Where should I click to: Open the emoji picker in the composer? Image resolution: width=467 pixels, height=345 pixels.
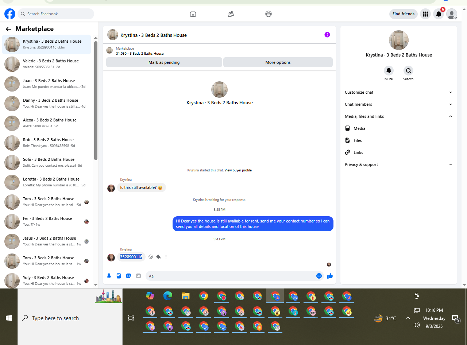319,276
